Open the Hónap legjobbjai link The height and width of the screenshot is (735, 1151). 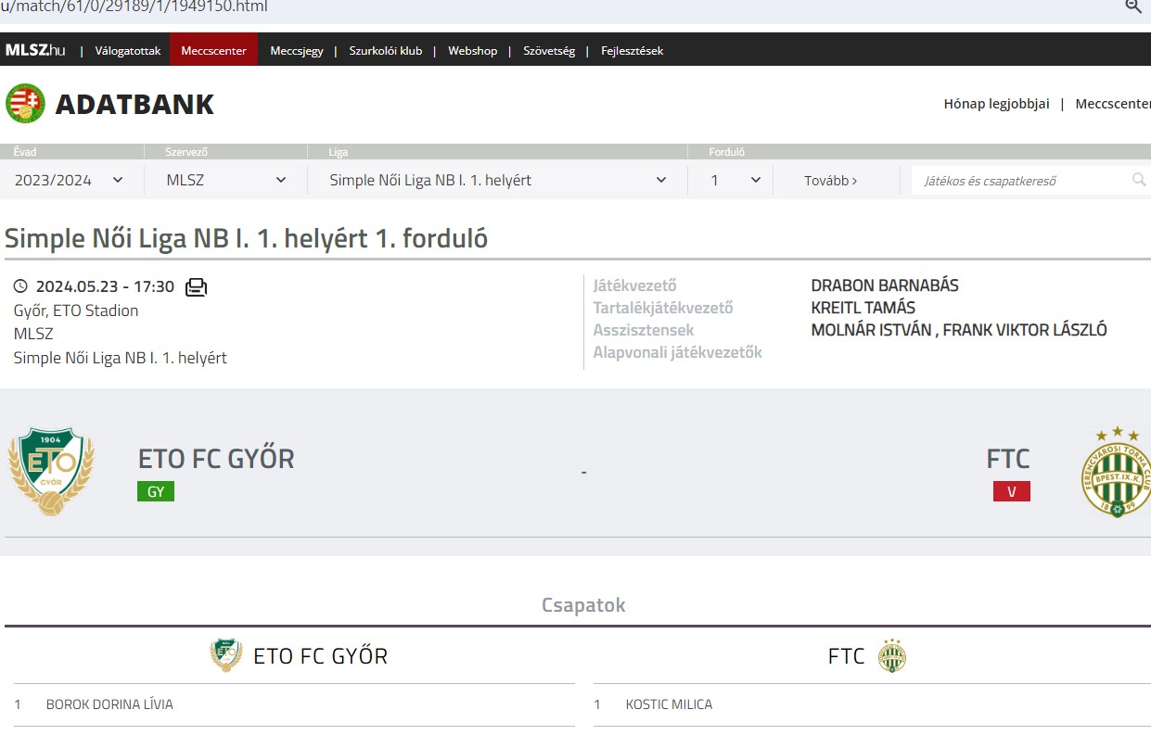click(x=997, y=104)
